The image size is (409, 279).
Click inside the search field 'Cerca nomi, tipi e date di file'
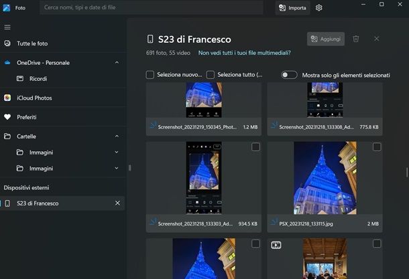coord(152,7)
